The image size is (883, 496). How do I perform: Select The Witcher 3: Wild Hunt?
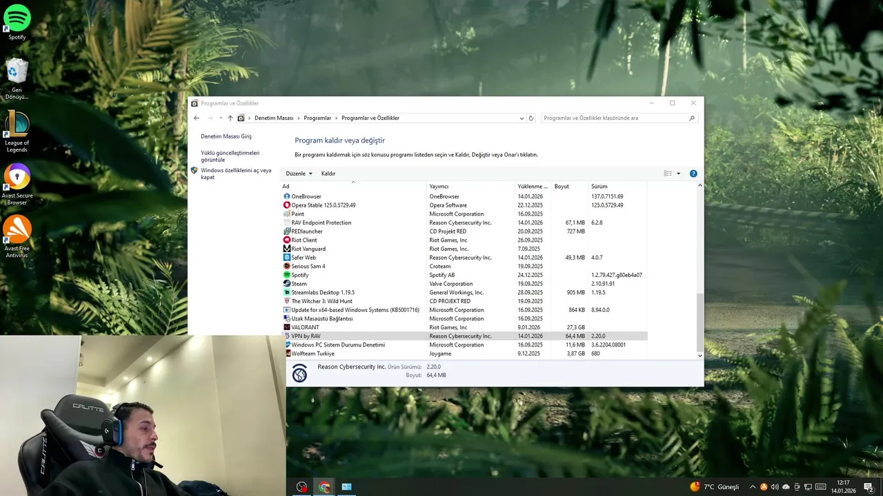(321, 301)
